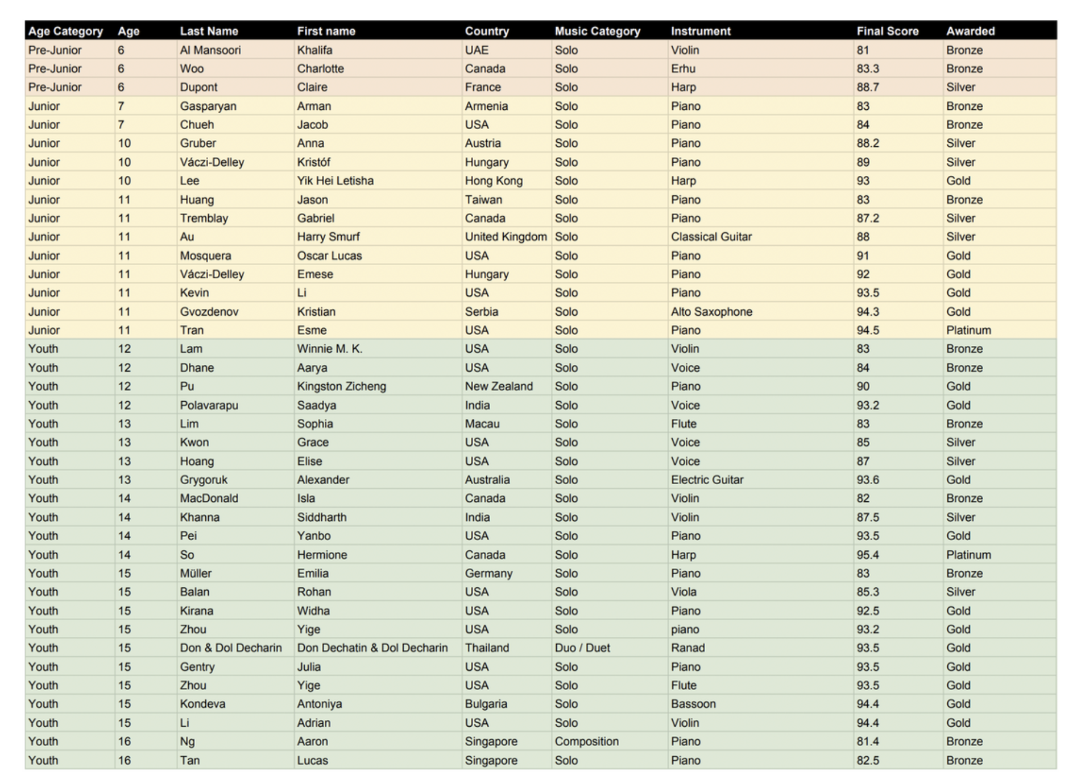Click the Erhu instrument cell
This screenshot has height=783, width=1085.
683,69
